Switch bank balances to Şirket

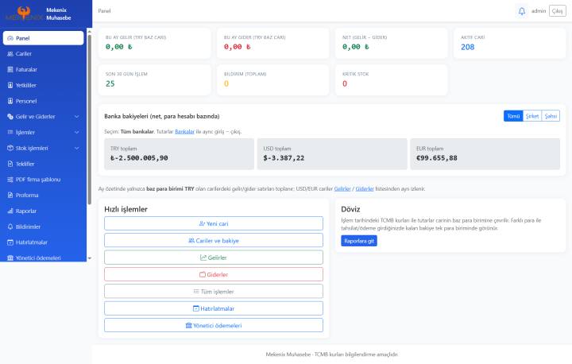point(532,116)
